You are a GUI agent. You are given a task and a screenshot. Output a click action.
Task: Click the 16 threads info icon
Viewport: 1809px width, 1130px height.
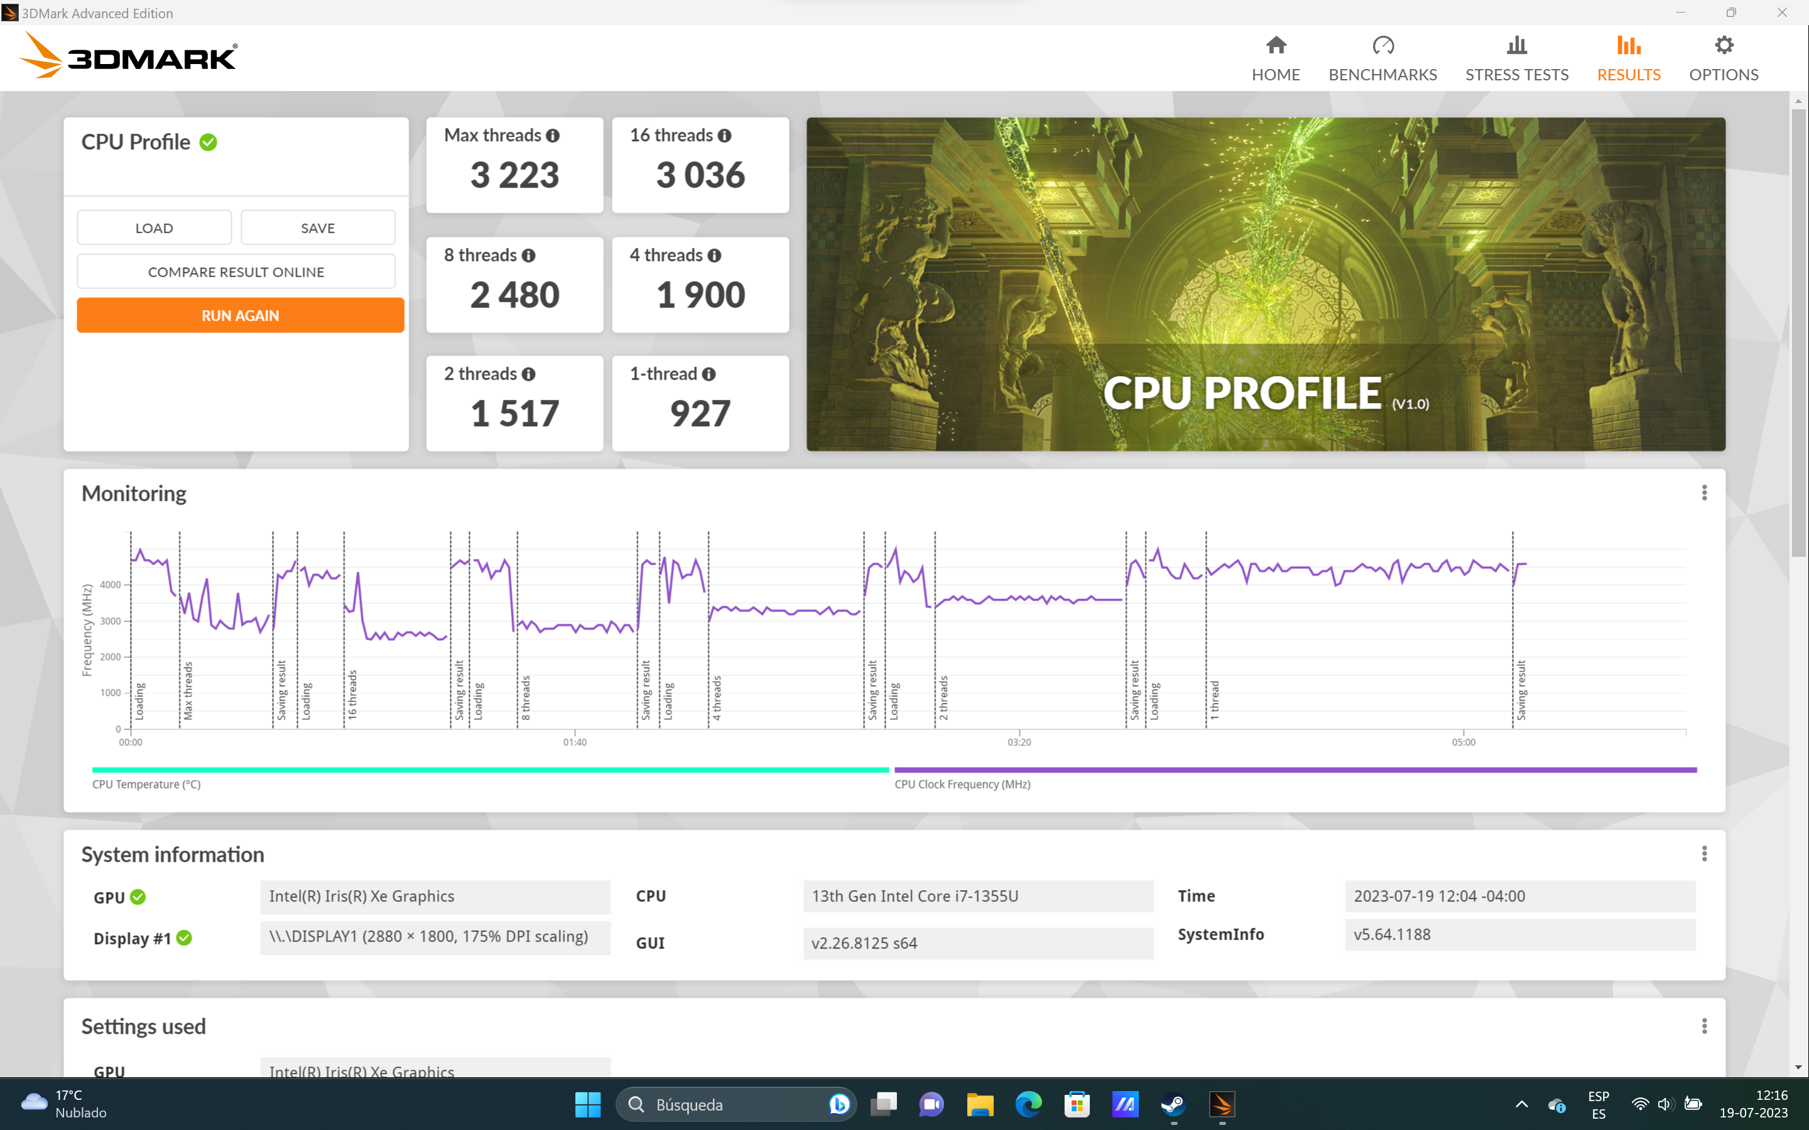click(x=724, y=135)
